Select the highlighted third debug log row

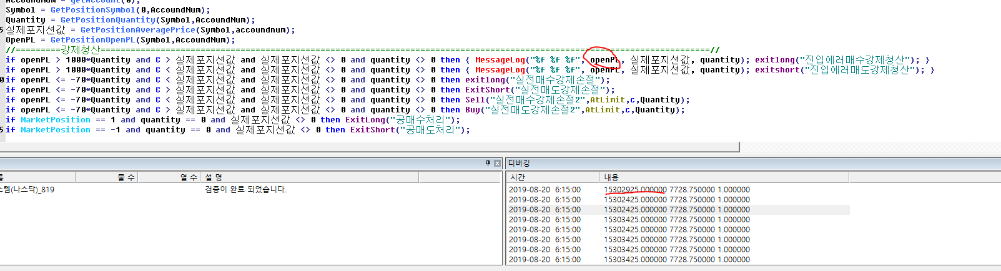pyautogui.click(x=676, y=210)
